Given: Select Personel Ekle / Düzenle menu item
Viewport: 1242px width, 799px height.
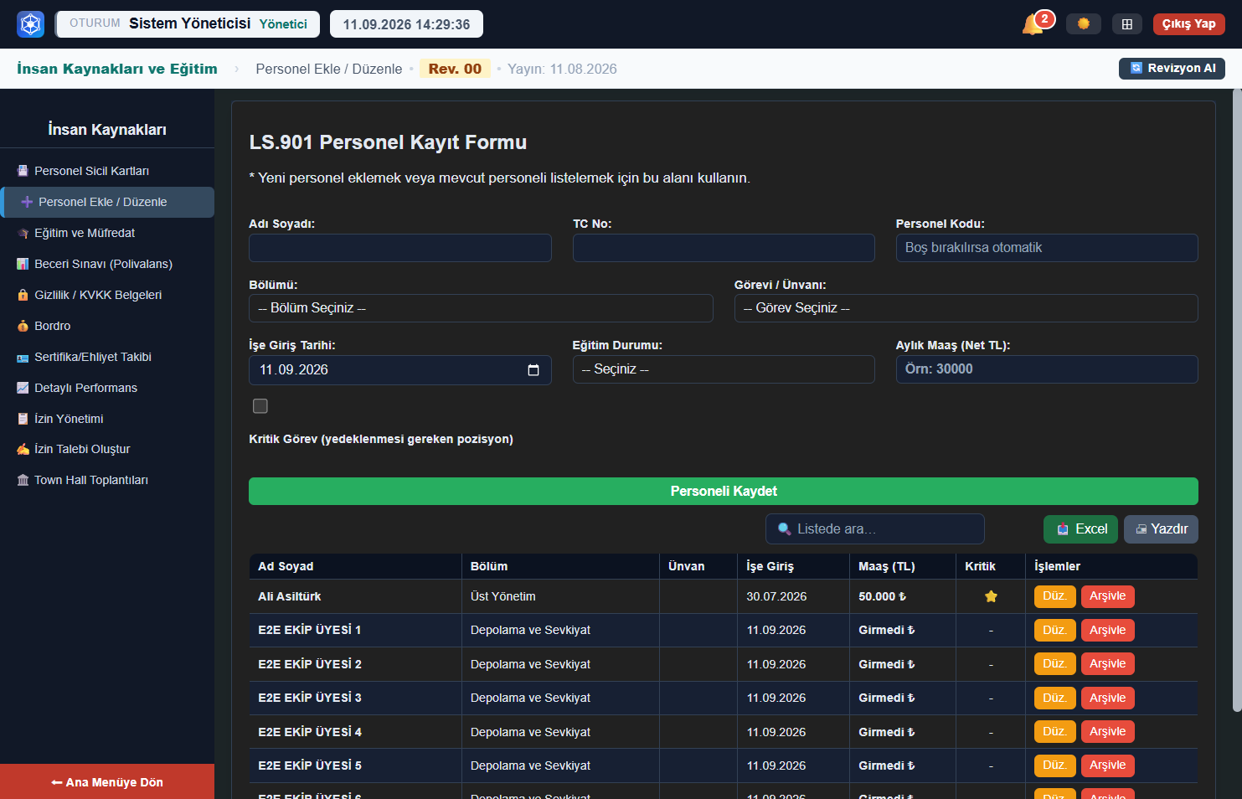Looking at the screenshot, I should 107,202.
